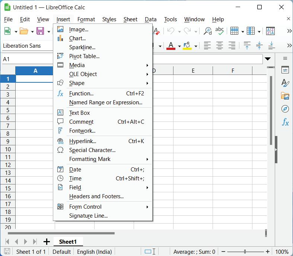293x256 pixels.
Task: Choose Pivot Table... menu entry
Action: [x=103, y=56]
